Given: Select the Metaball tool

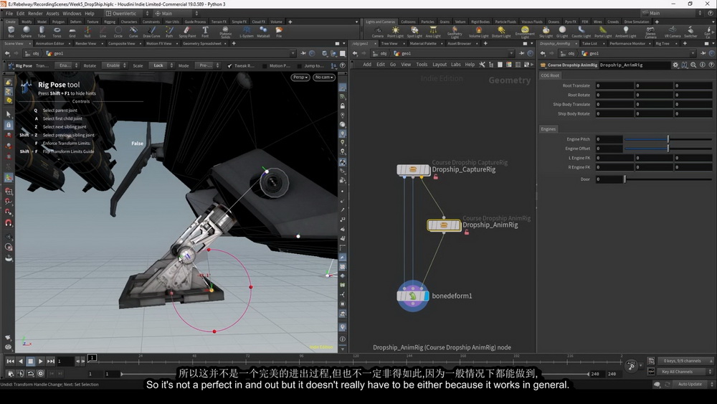Looking at the screenshot, I should (x=263, y=32).
